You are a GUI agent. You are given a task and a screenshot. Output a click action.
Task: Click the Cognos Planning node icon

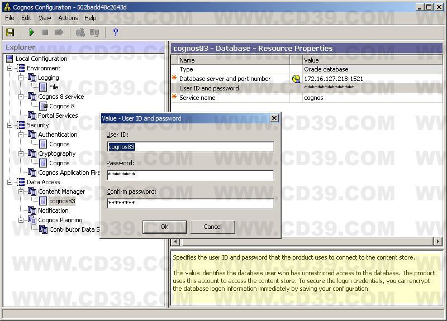pos(32,220)
